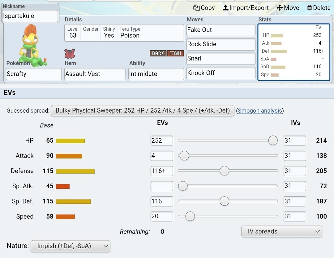
Task: Click the Defense IV input field
Action: [x=295, y=171]
